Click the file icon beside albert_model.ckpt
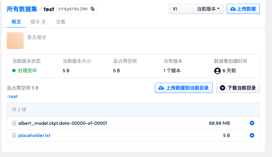Viewport: 272px width, 157px height. click(14, 123)
